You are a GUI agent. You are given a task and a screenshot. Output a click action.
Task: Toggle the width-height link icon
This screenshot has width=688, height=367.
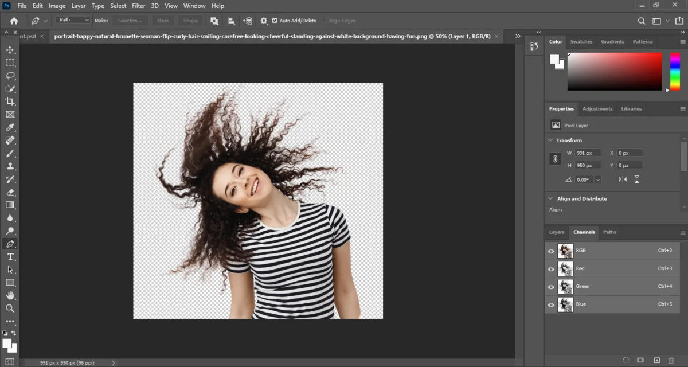tap(555, 159)
